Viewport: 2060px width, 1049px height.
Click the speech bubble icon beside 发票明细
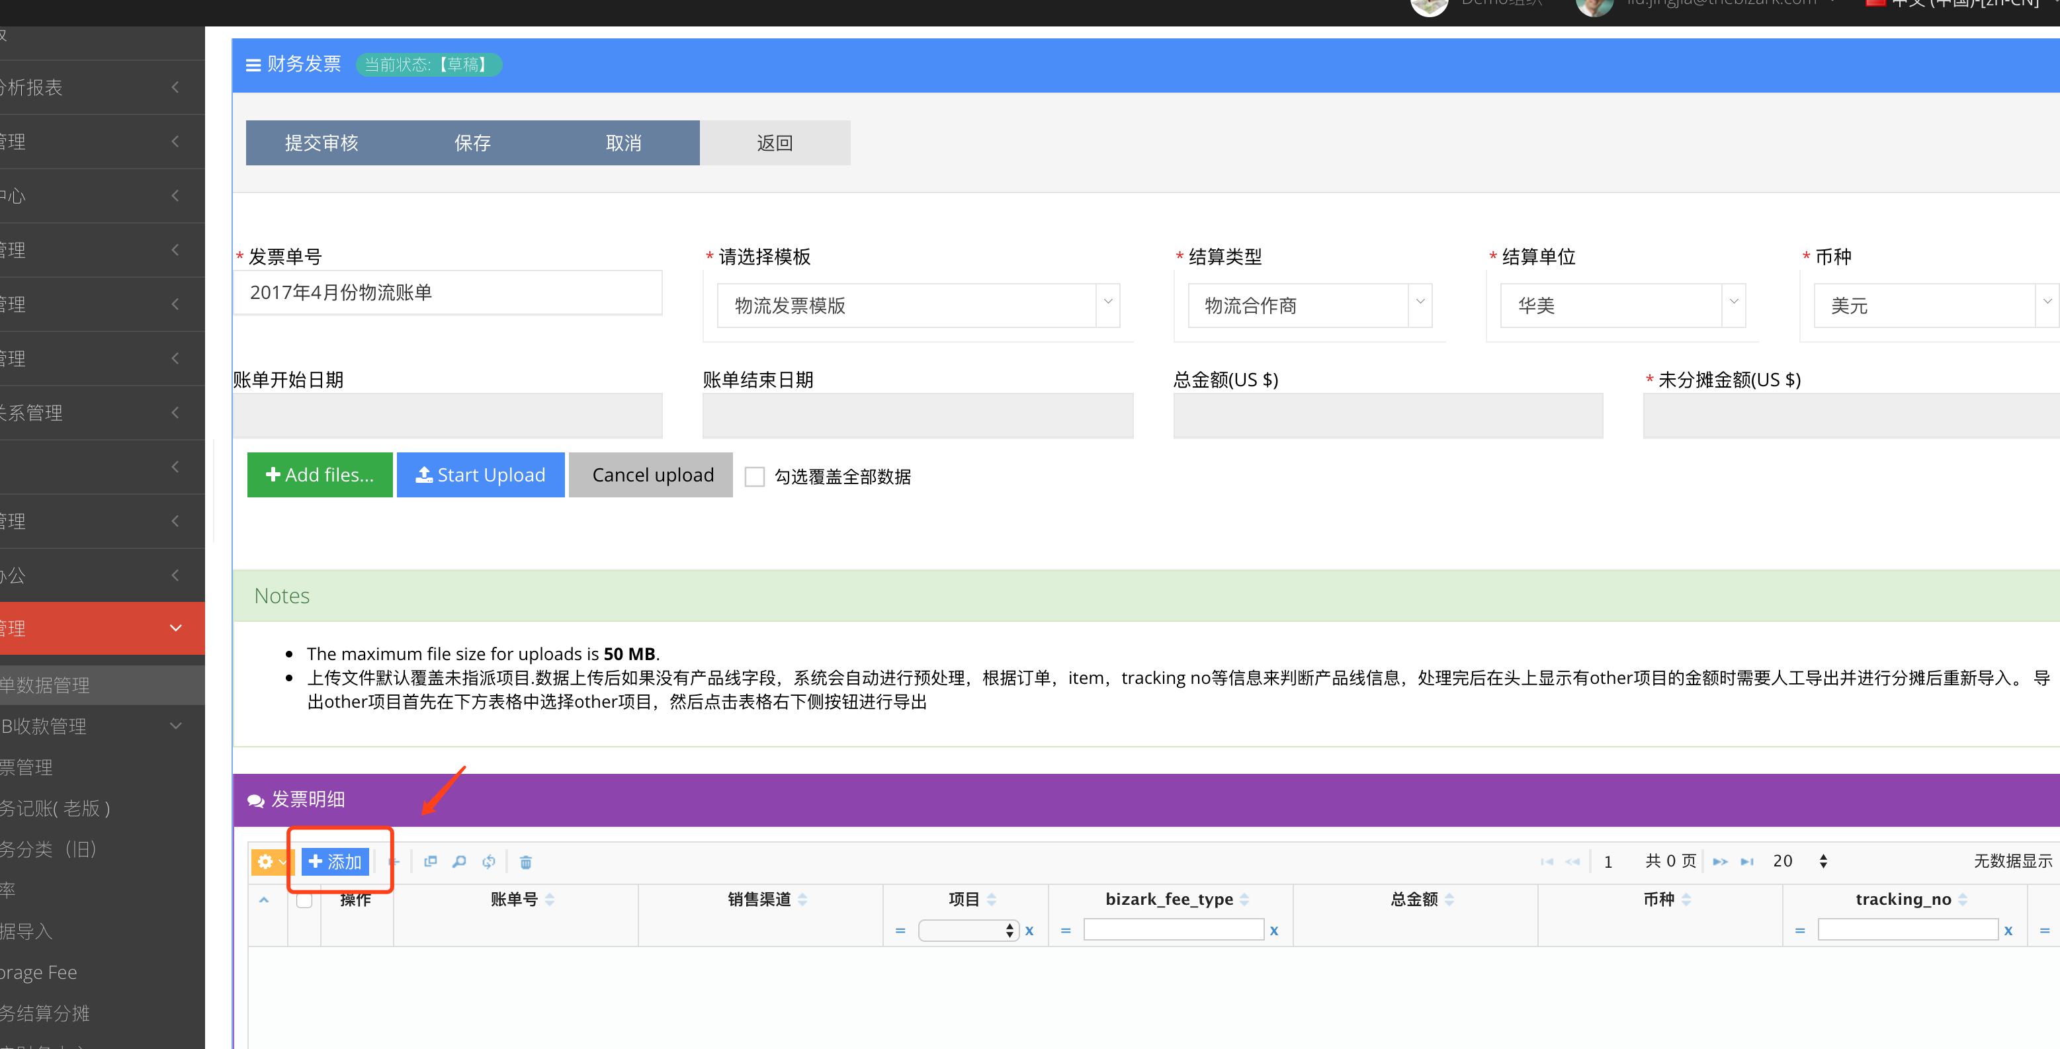point(256,800)
